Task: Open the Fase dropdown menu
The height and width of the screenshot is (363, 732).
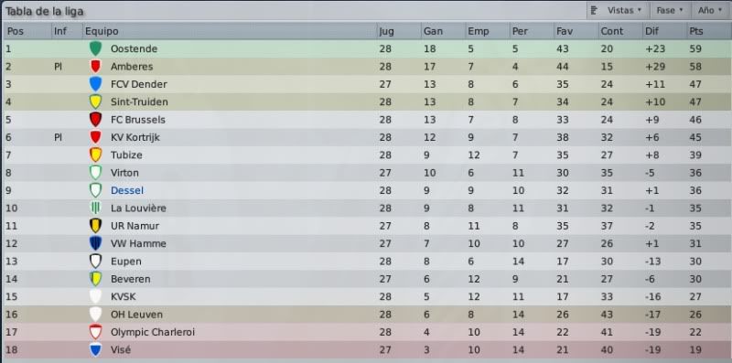Action: point(669,10)
